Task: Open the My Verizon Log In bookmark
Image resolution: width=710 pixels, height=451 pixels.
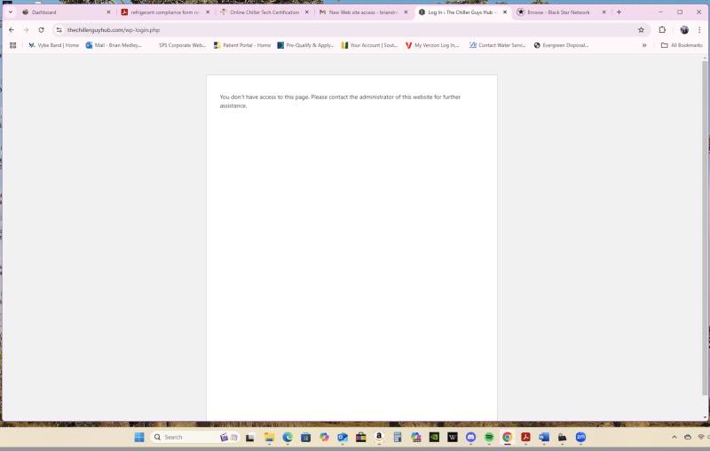Action: coord(432,45)
